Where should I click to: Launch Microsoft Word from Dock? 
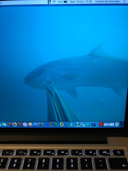pos(46,124)
